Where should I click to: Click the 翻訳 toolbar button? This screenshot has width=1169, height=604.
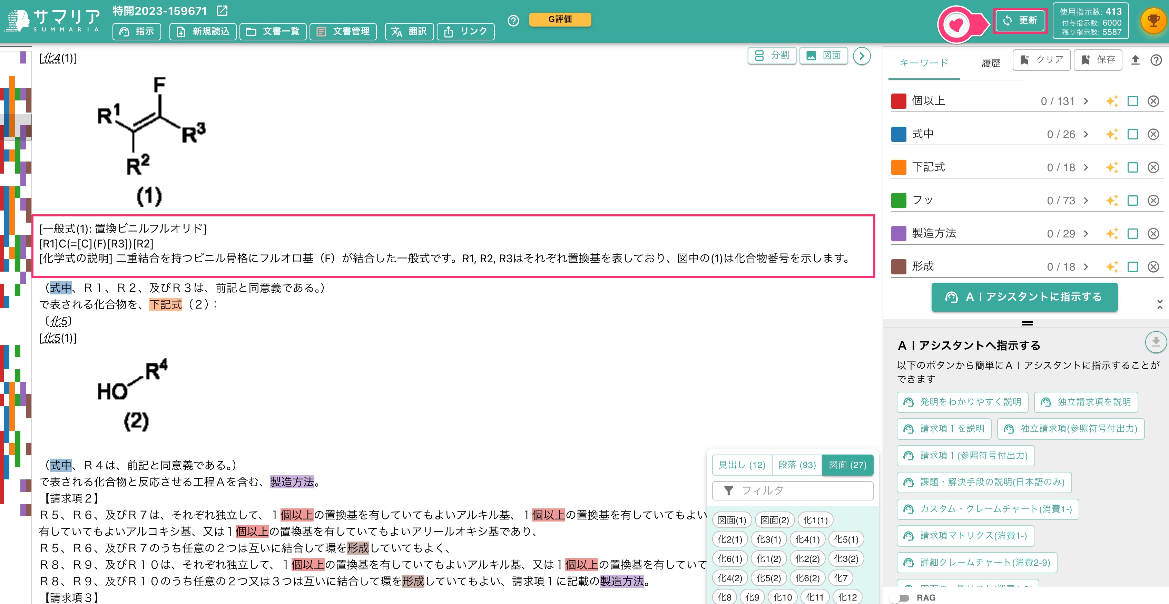pos(409,31)
